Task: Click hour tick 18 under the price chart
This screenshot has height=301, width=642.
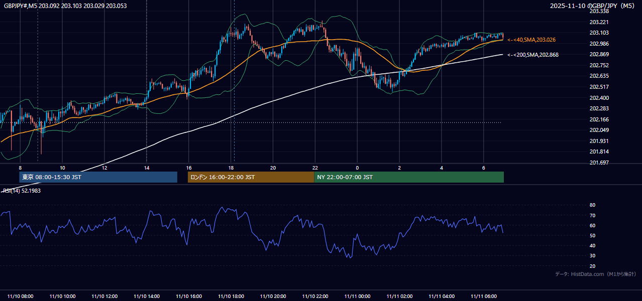Action: click(x=231, y=168)
